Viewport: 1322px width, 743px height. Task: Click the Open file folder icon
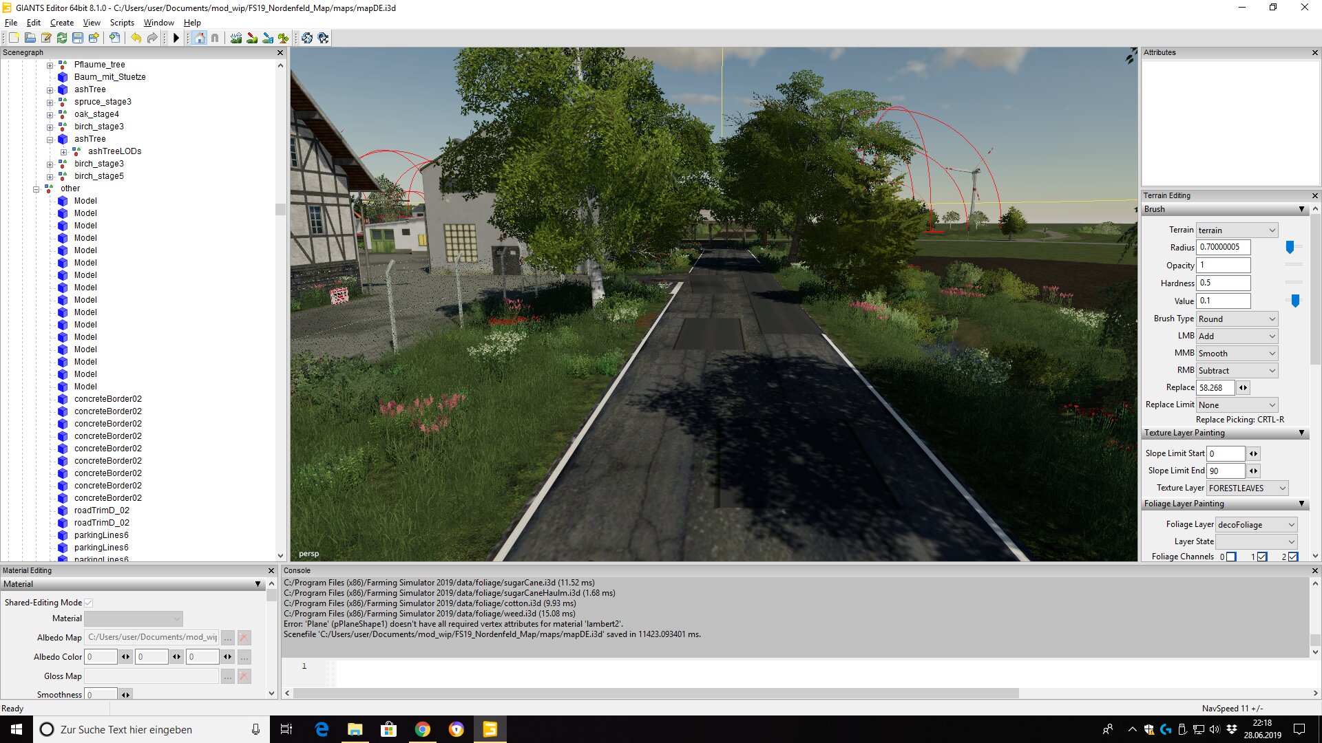(x=30, y=38)
